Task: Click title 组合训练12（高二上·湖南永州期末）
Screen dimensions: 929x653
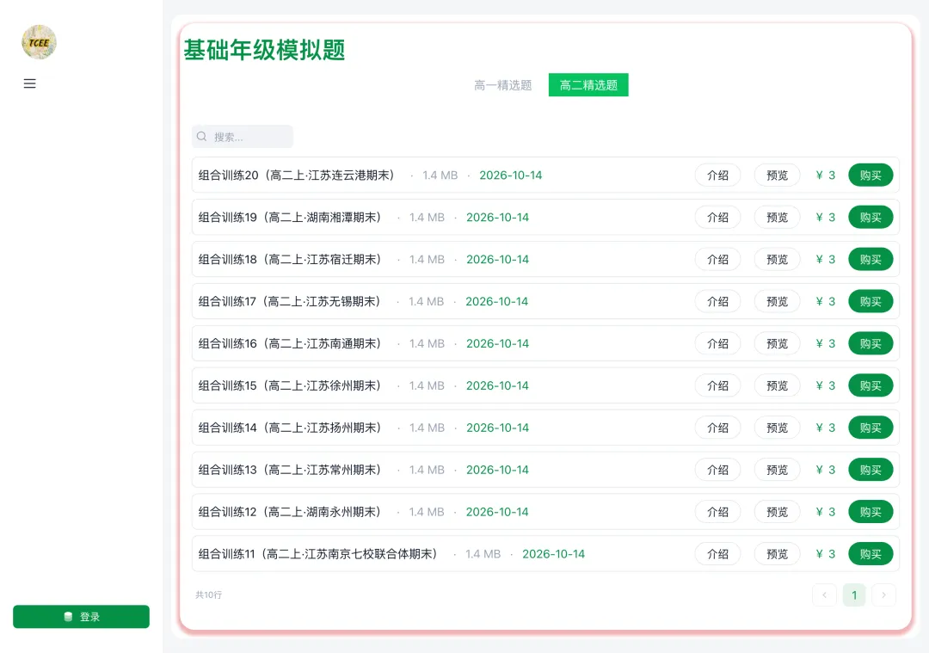Action: click(291, 511)
